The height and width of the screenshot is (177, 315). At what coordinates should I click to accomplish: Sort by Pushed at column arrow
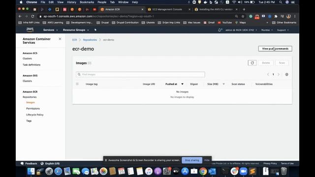pyautogui.click(x=182, y=84)
